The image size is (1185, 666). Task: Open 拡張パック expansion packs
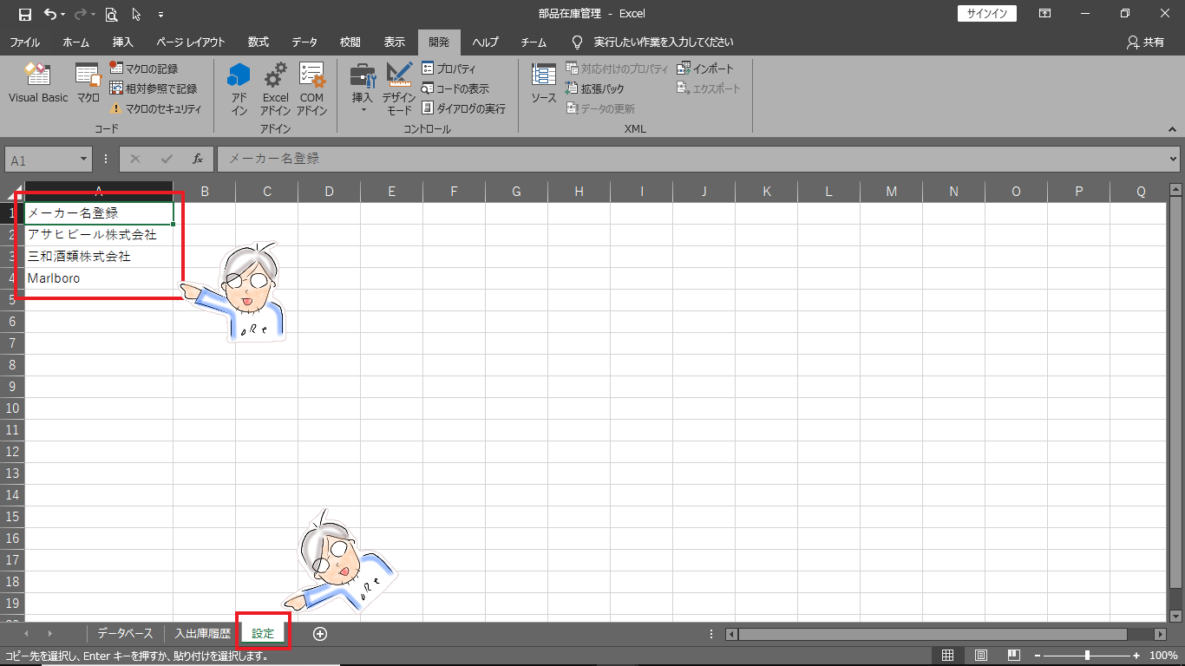(594, 88)
